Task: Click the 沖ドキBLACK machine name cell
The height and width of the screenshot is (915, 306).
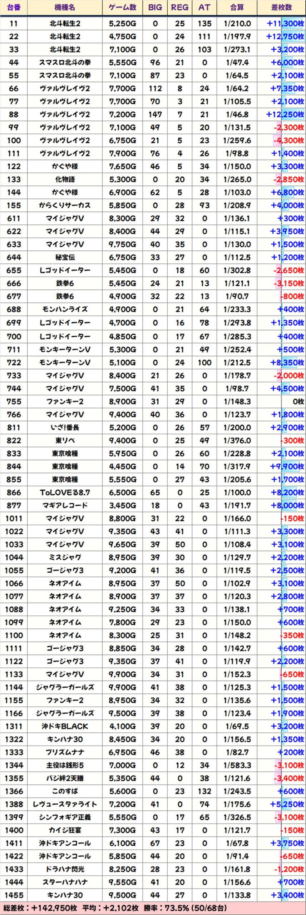Action: tap(65, 726)
